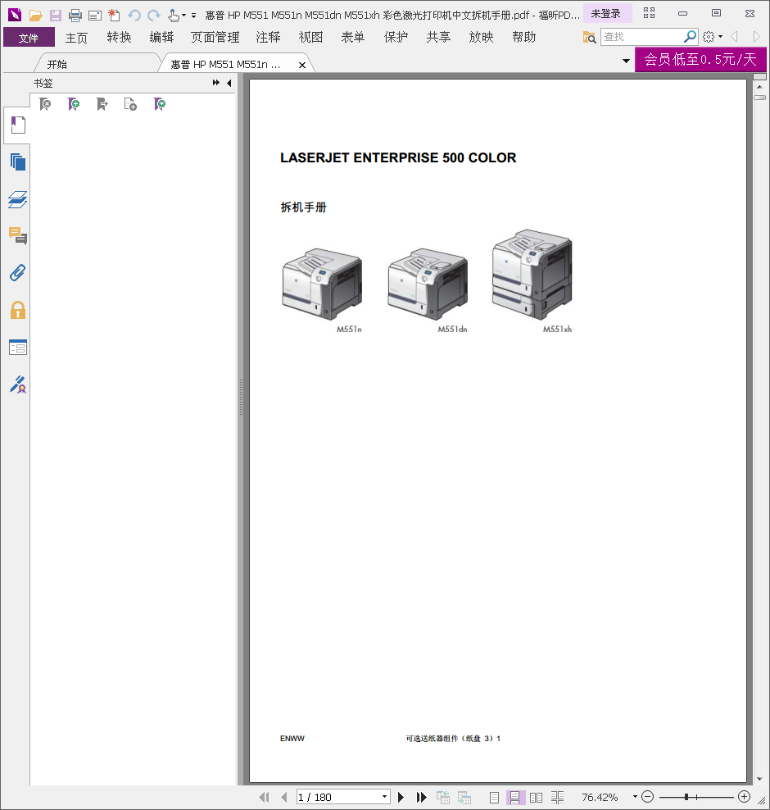Select continuous page view mode
Viewport: 770px width, 810px height.
(515, 798)
